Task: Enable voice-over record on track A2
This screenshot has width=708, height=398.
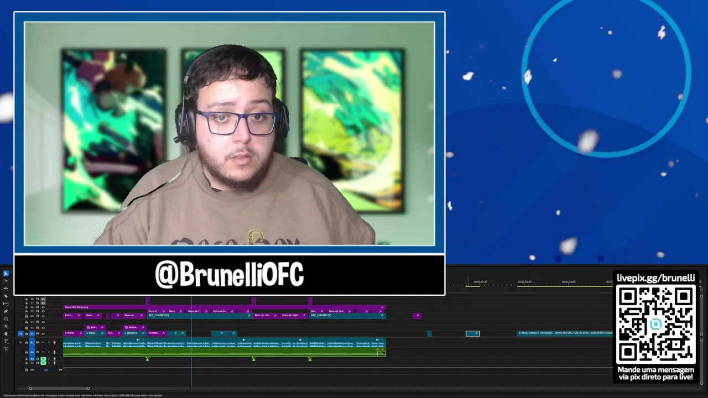Action: 54,352
